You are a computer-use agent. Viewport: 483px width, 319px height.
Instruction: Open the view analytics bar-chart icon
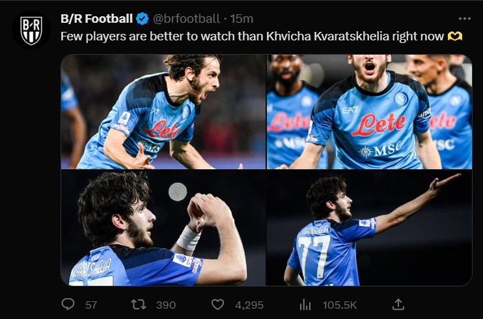[x=305, y=304]
